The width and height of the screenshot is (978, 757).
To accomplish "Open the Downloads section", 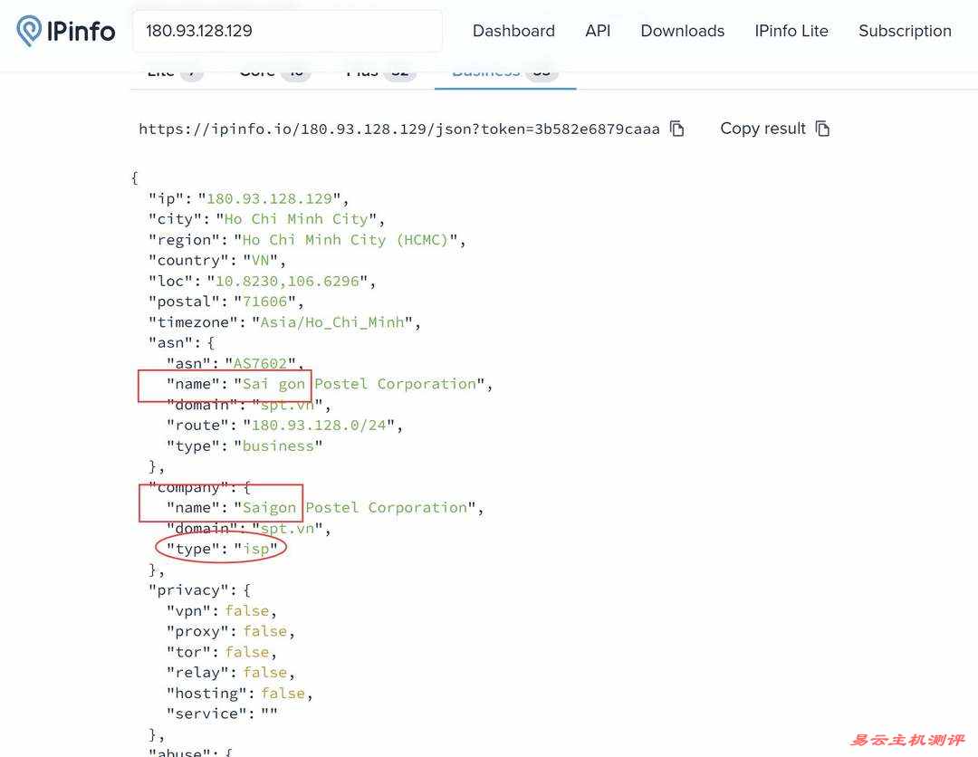I will click(x=682, y=31).
